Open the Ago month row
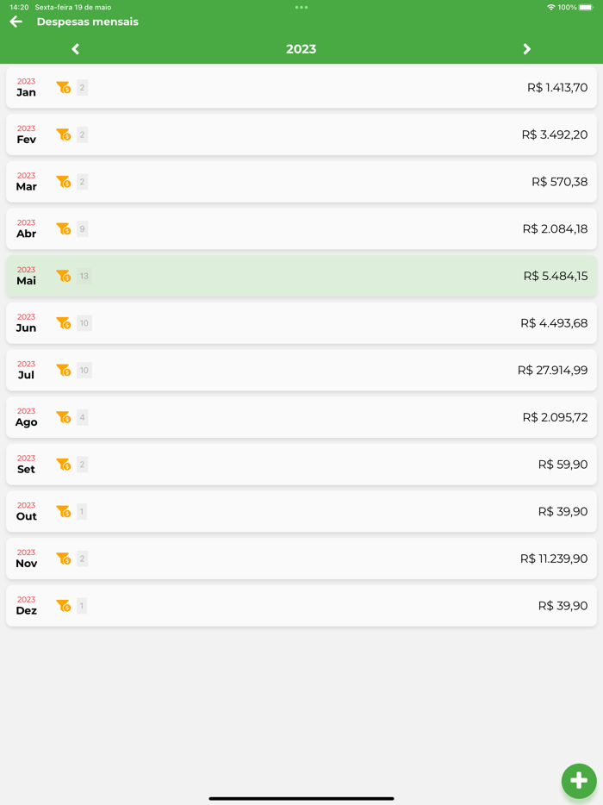603x805 pixels. (x=301, y=417)
